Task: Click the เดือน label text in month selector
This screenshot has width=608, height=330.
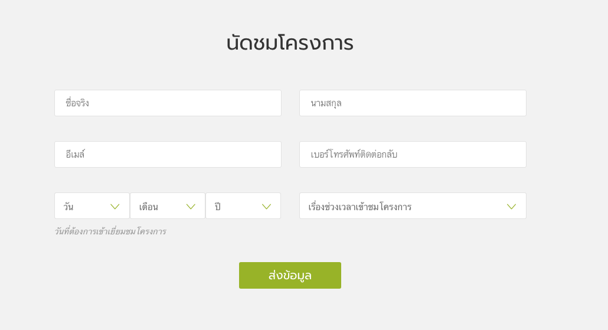Action: pos(149,207)
